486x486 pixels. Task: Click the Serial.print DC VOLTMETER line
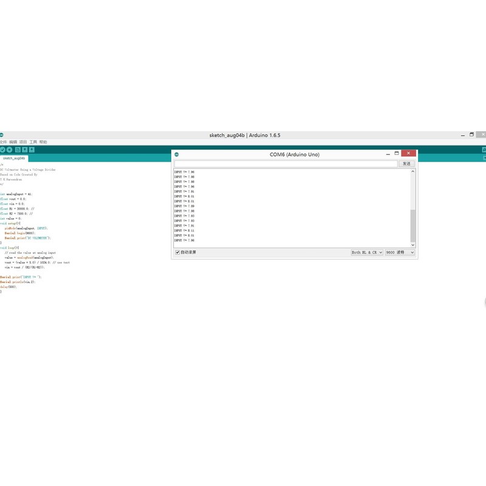[x=27, y=238]
